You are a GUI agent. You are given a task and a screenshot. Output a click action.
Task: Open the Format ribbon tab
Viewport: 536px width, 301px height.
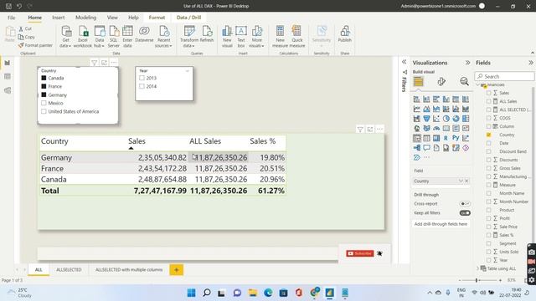(157, 18)
